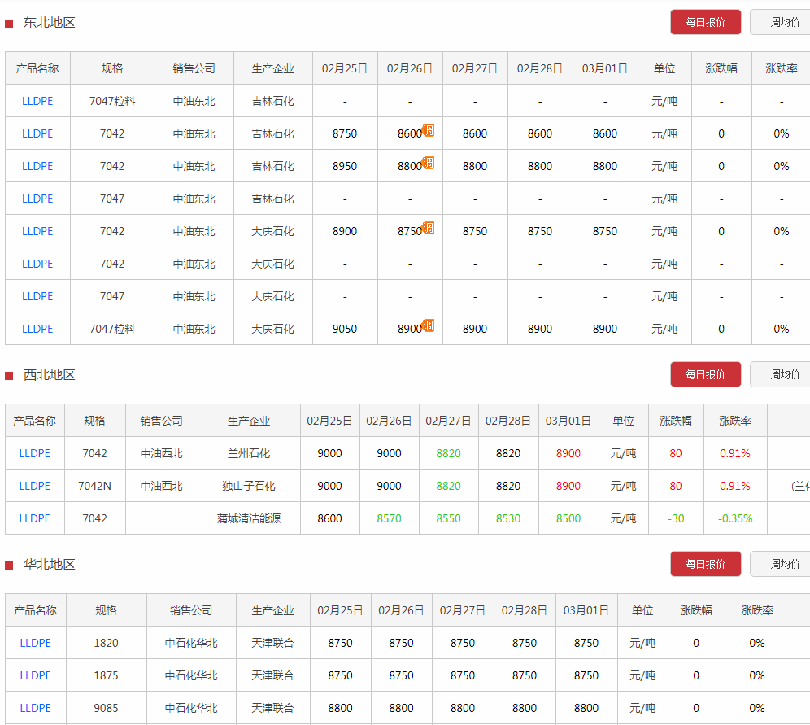Click the 华北地区 section heading

(49, 565)
